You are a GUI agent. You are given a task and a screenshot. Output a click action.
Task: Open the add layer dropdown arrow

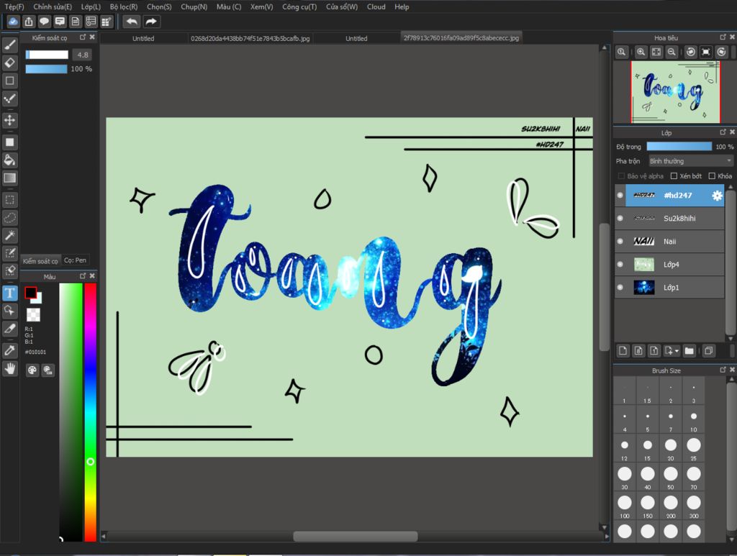(x=677, y=351)
